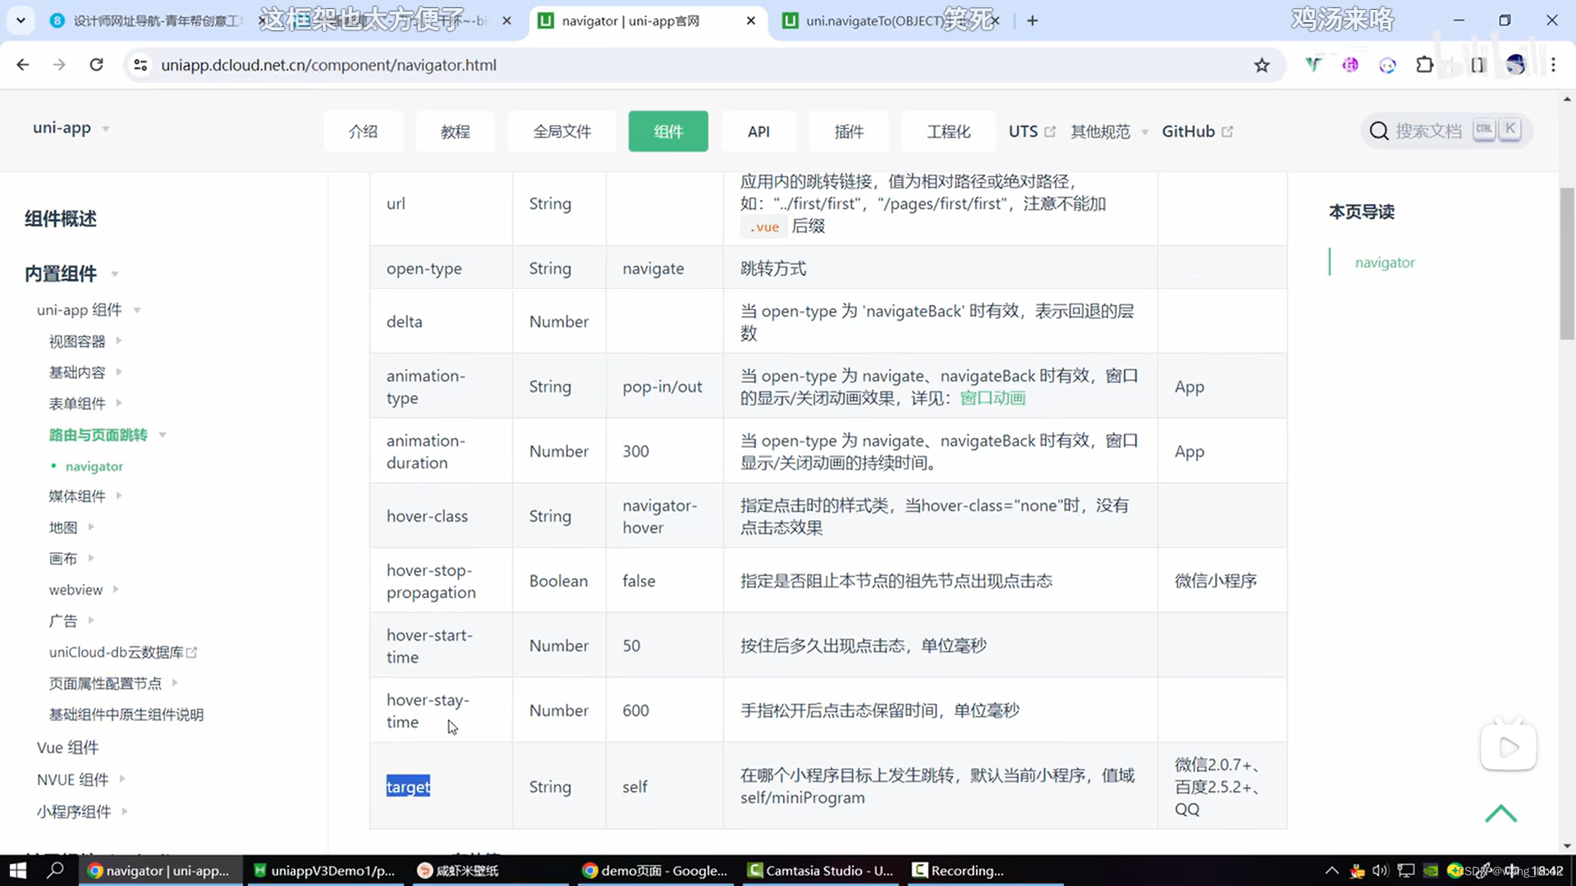Expand the 其他规范 dropdown
The height and width of the screenshot is (886, 1576).
(x=1109, y=131)
